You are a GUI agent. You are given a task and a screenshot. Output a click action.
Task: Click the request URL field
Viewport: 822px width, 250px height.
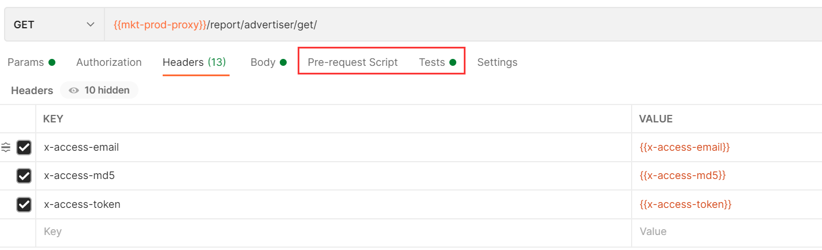click(463, 25)
